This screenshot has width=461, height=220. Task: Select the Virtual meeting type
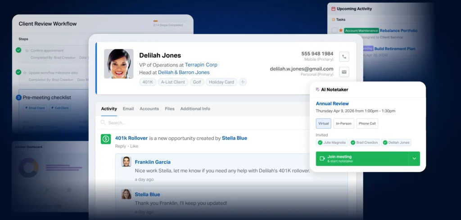tap(323, 123)
